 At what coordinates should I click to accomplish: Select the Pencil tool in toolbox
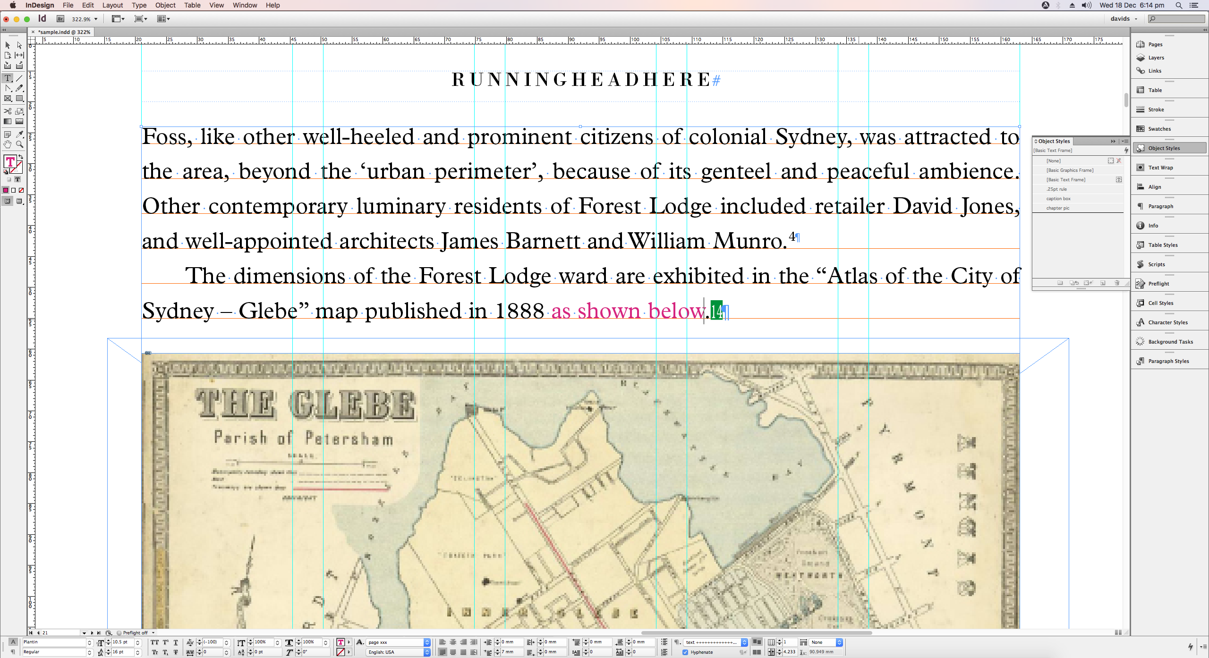19,88
